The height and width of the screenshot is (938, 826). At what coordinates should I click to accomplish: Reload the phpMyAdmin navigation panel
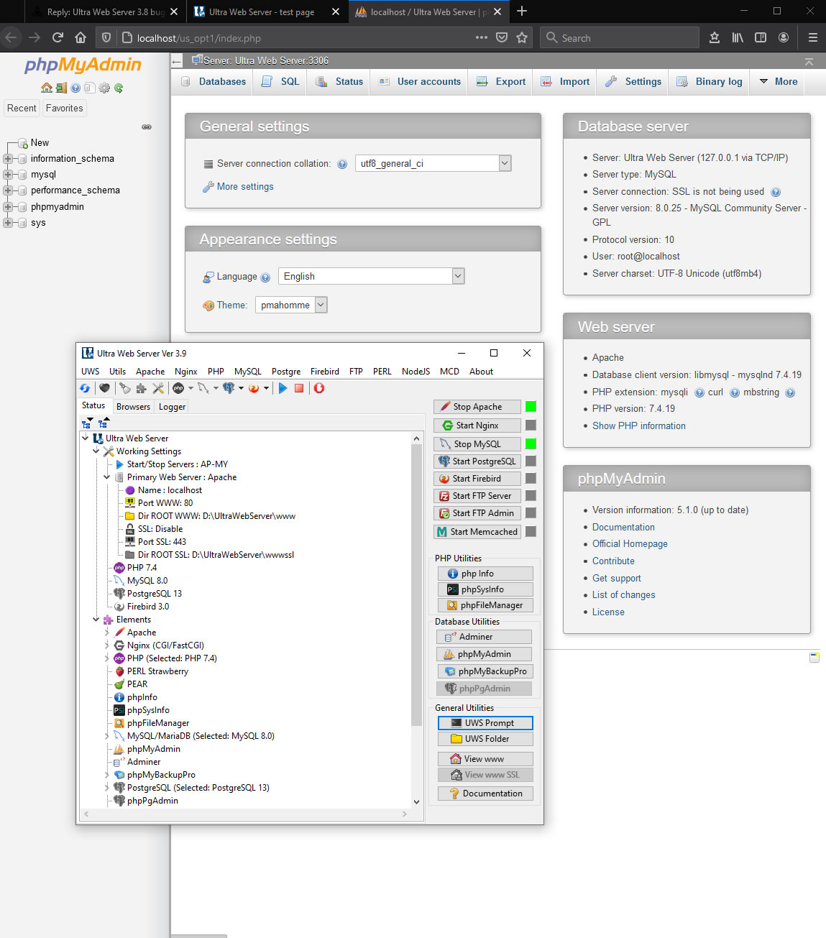pos(119,88)
